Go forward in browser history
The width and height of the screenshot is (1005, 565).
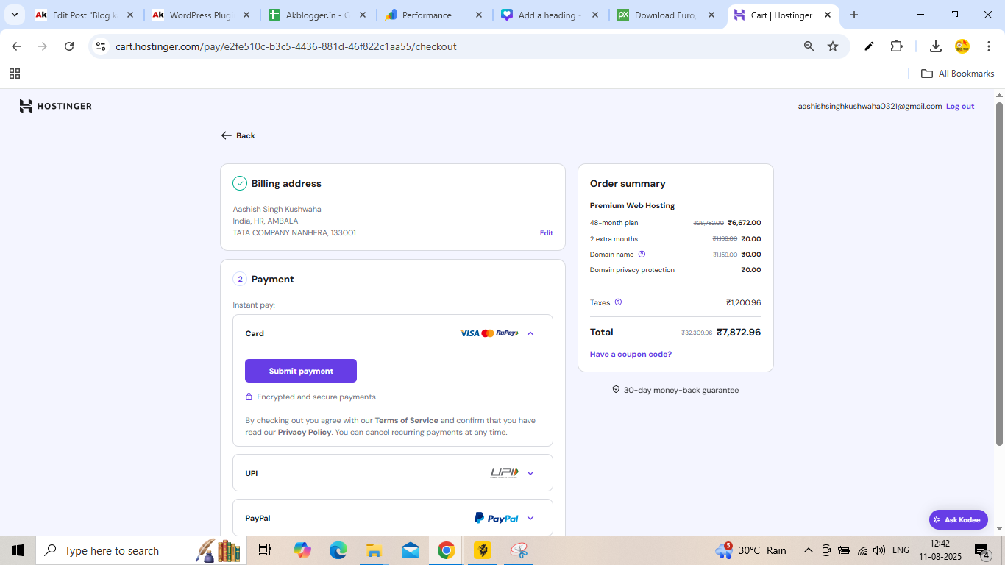click(x=43, y=46)
